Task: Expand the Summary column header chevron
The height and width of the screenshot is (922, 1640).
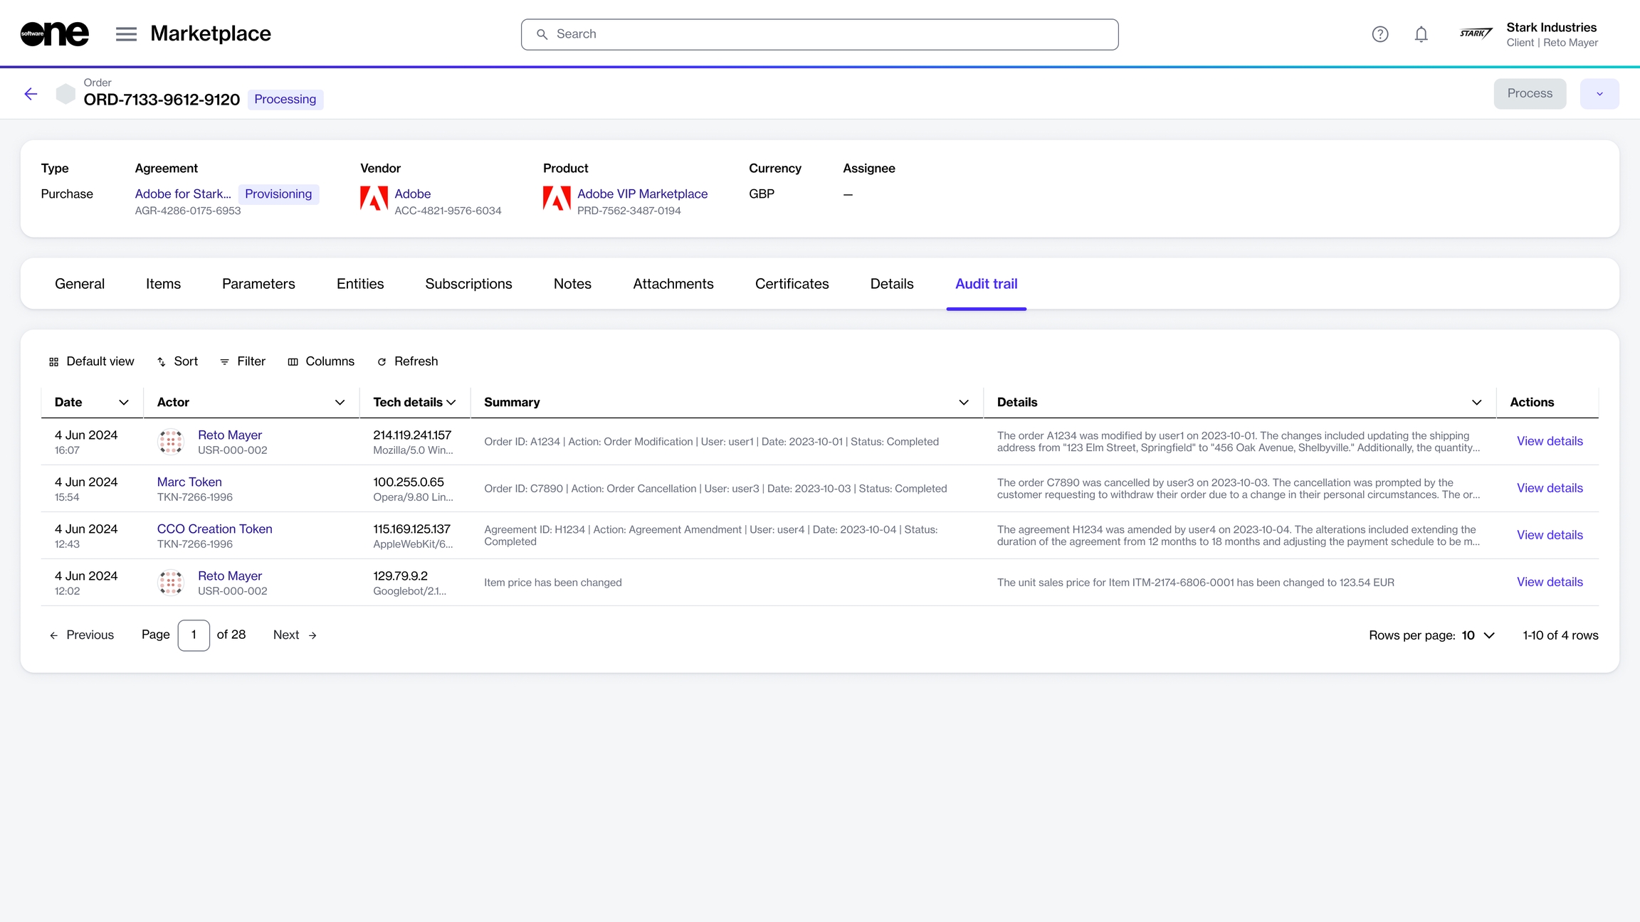Action: coord(964,403)
